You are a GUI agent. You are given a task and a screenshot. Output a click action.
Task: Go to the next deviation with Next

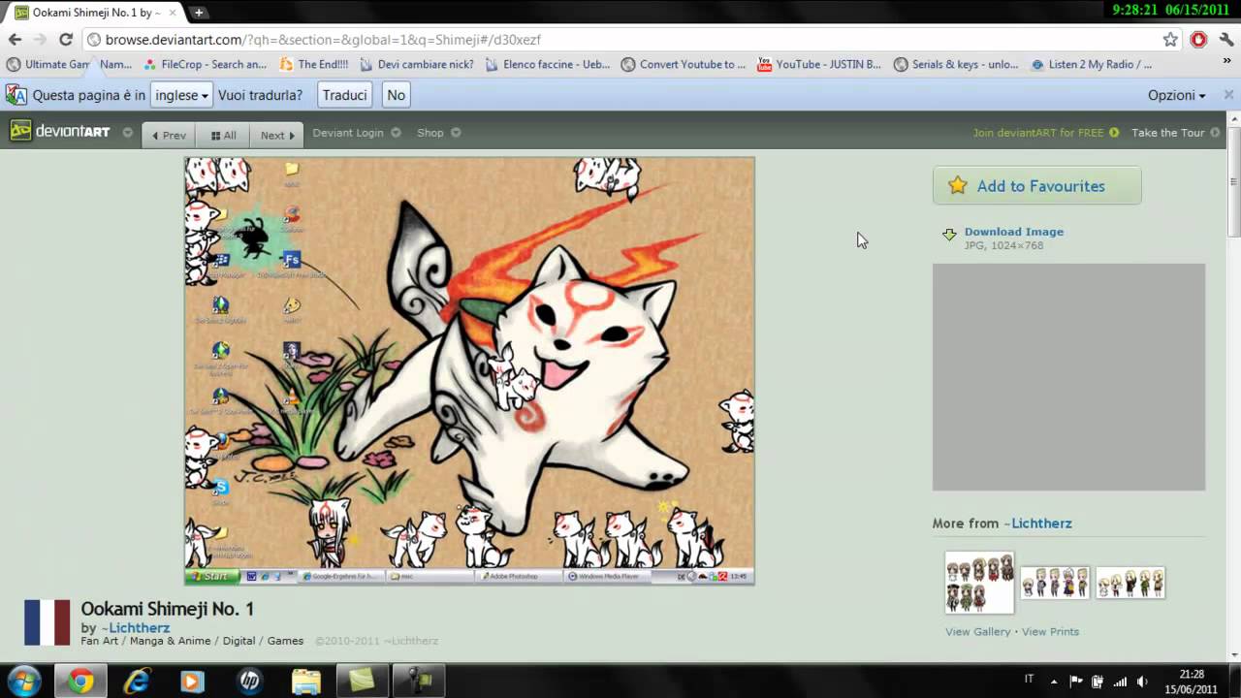[277, 135]
